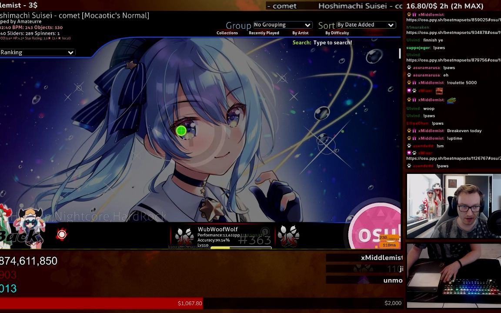The width and height of the screenshot is (501, 313).
Task: Click the Nightcore,HardRock mods text
Action: pyautogui.click(x=110, y=216)
